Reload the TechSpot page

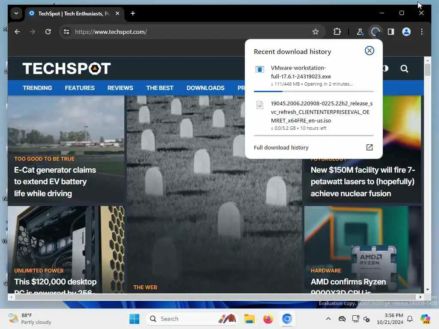[48, 32]
